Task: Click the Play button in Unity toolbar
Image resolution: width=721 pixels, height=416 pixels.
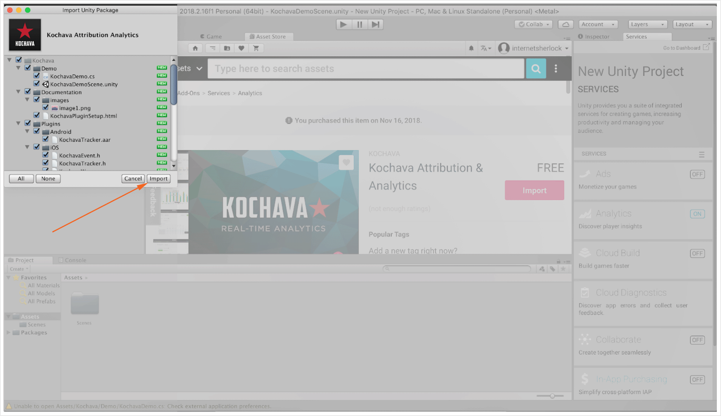Action: tap(343, 25)
